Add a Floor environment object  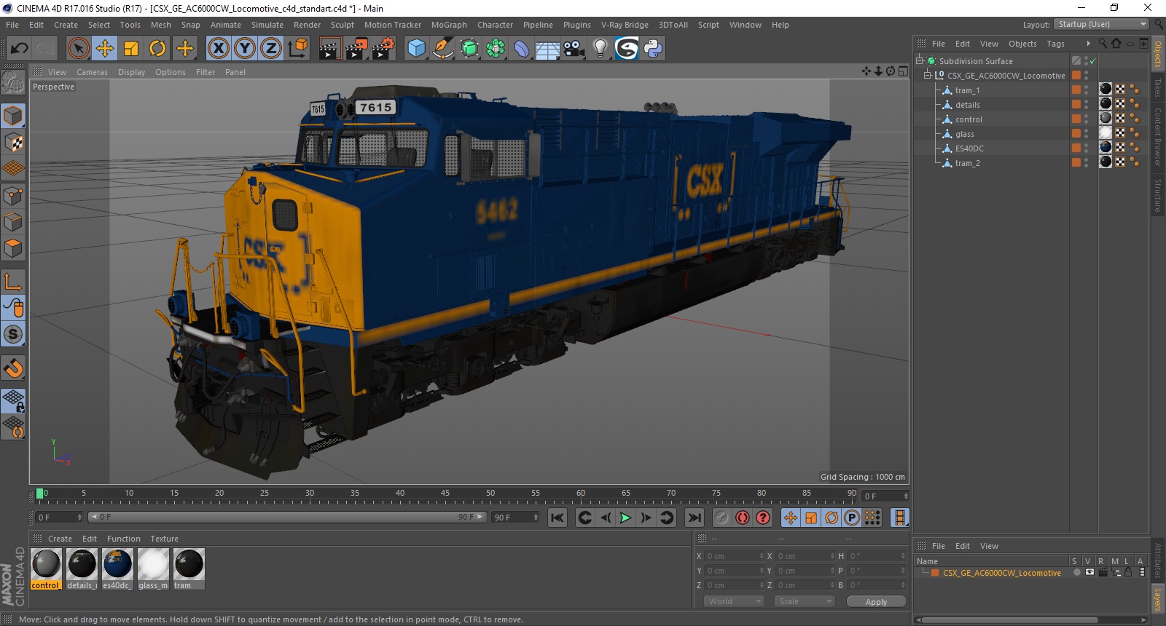[548, 49]
